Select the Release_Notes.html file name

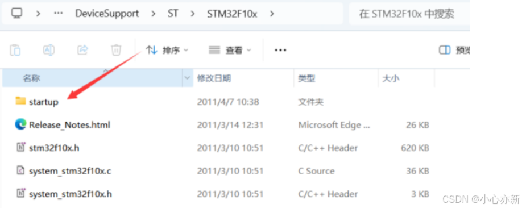pos(69,125)
